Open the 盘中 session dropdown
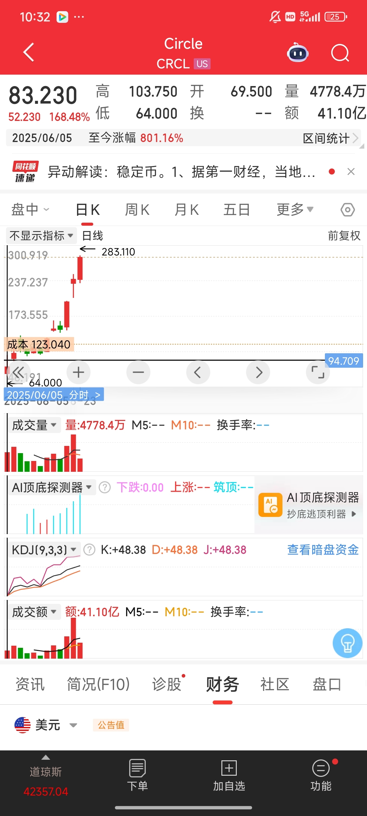367x816 pixels. click(30, 210)
